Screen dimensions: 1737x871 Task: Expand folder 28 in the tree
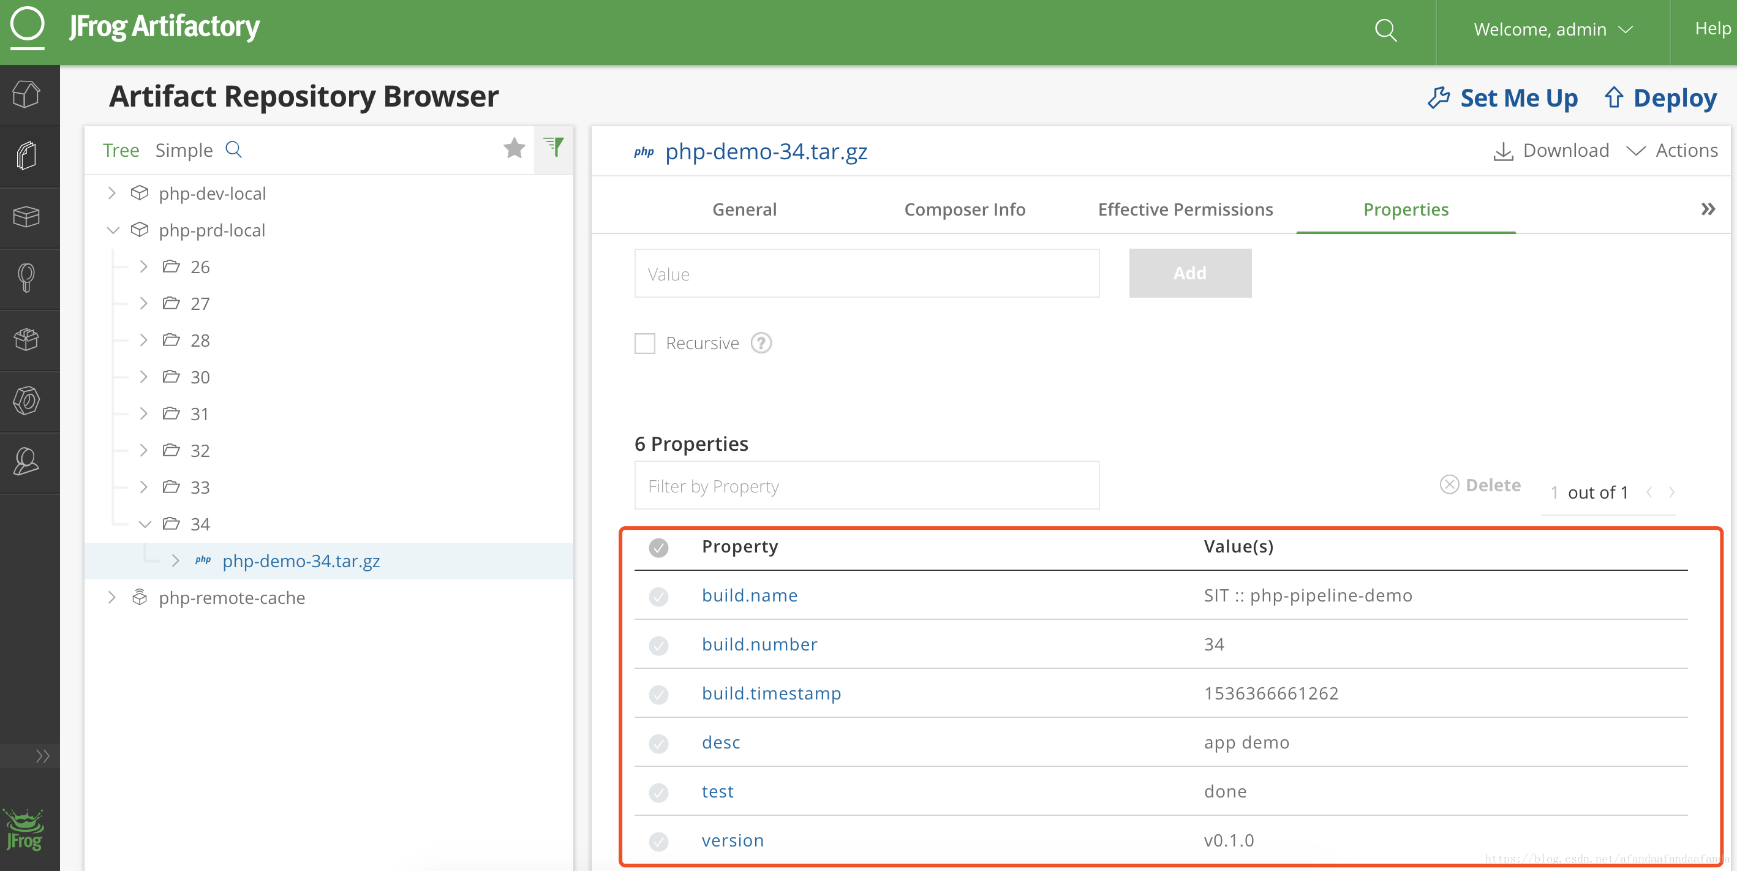[143, 340]
